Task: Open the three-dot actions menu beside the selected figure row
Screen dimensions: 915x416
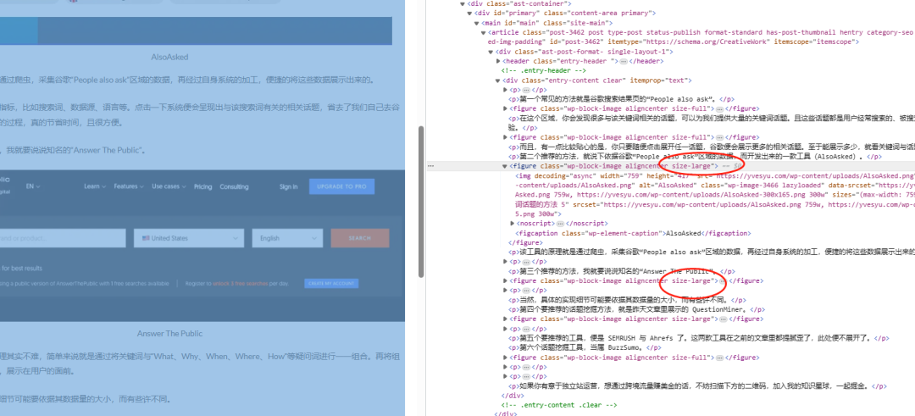Action: pyautogui.click(x=431, y=166)
